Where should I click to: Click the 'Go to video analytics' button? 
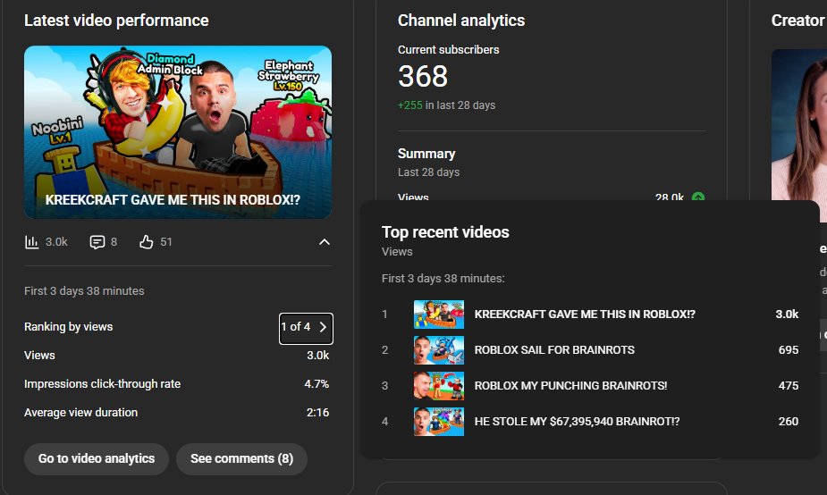click(97, 458)
